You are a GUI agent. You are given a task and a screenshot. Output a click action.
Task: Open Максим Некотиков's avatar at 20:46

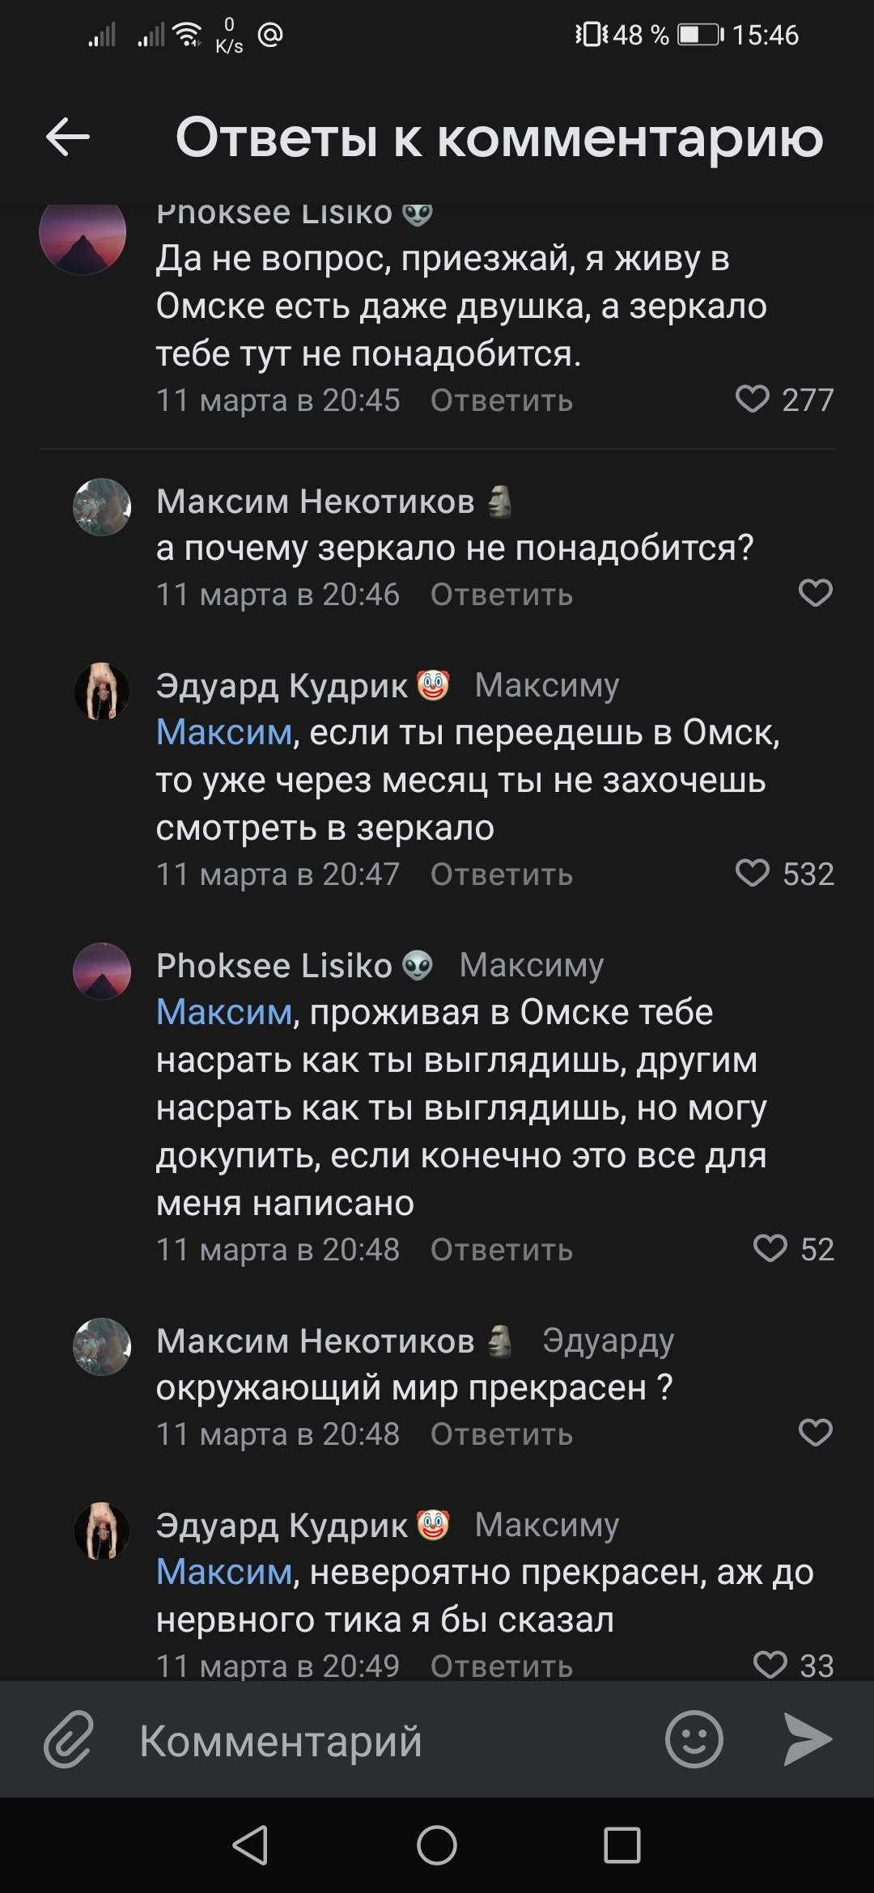tap(102, 507)
